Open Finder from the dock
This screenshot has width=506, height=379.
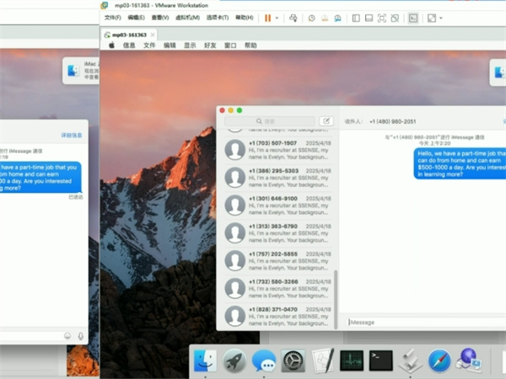205,361
